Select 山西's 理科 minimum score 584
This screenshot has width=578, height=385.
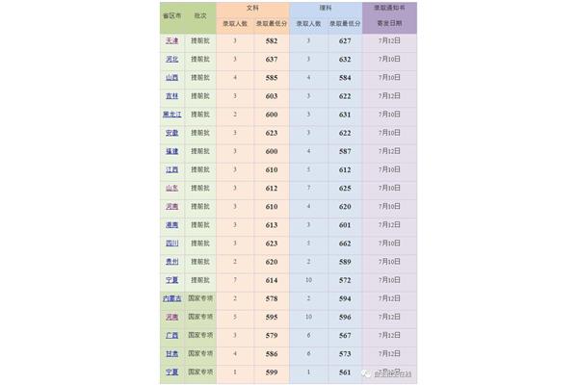click(x=345, y=78)
